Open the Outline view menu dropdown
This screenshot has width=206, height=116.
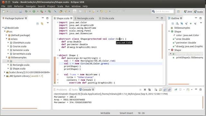(x=201, y=23)
